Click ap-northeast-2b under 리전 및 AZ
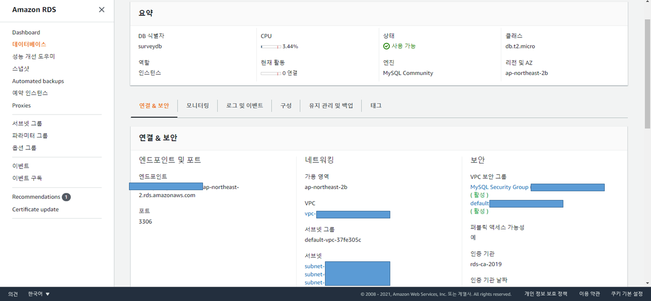 [526, 73]
